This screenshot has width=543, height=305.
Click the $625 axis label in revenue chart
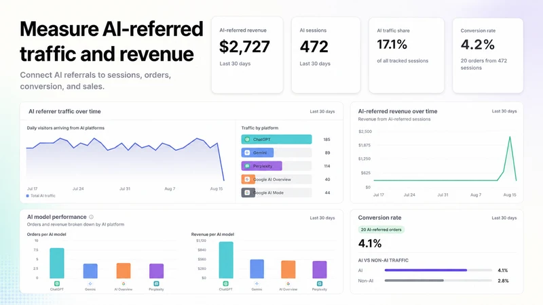pos(366,173)
